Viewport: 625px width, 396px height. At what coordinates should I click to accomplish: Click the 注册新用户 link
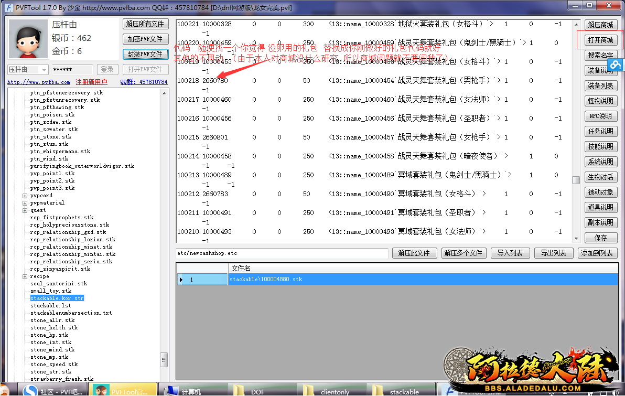91,82
